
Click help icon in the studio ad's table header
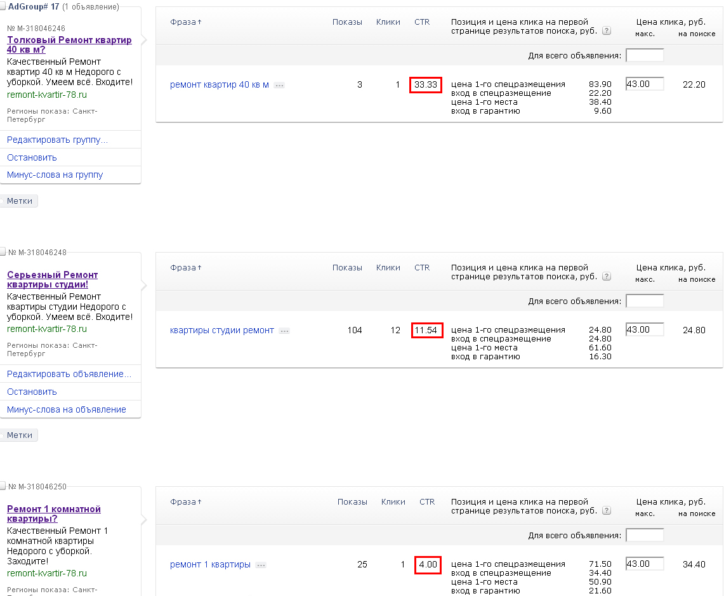click(607, 277)
